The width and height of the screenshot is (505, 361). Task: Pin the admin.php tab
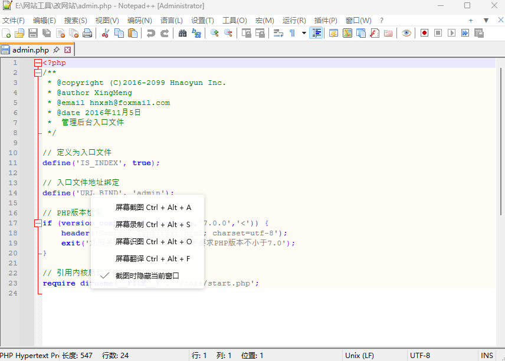57,50
